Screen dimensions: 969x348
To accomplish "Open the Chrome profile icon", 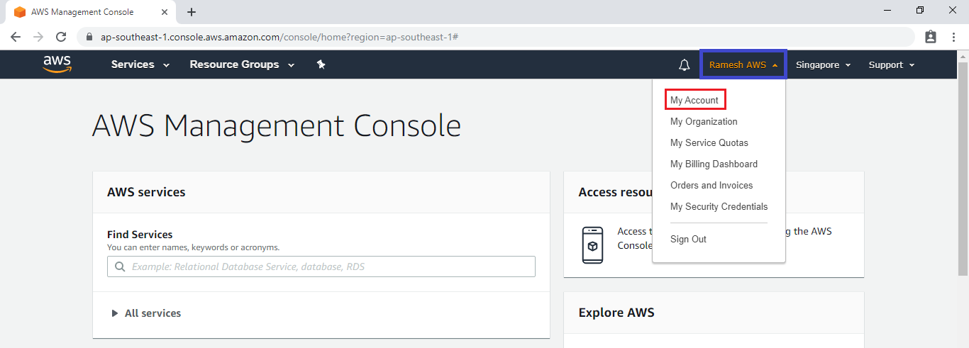I will click(931, 37).
